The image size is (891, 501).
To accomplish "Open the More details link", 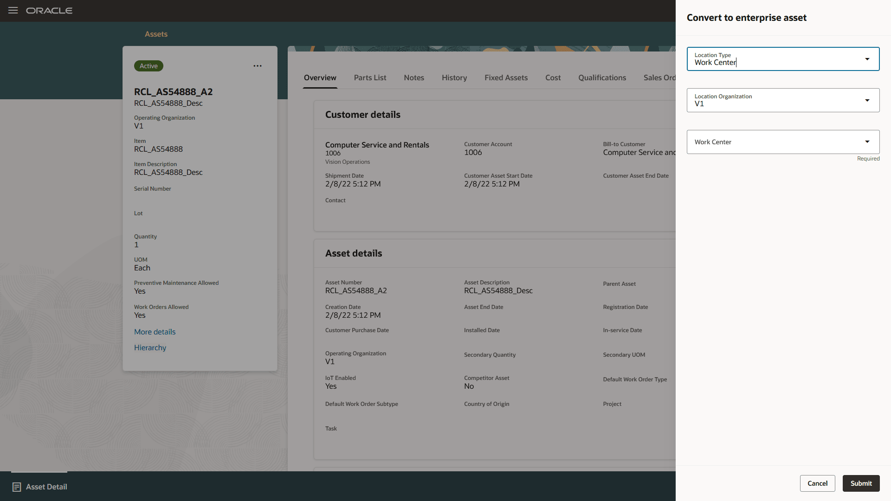I will 155,332.
